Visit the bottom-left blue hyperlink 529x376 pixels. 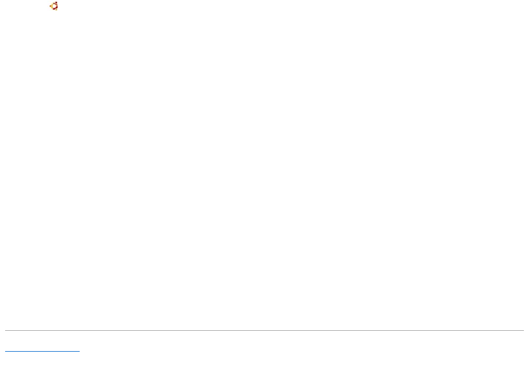coord(42,351)
